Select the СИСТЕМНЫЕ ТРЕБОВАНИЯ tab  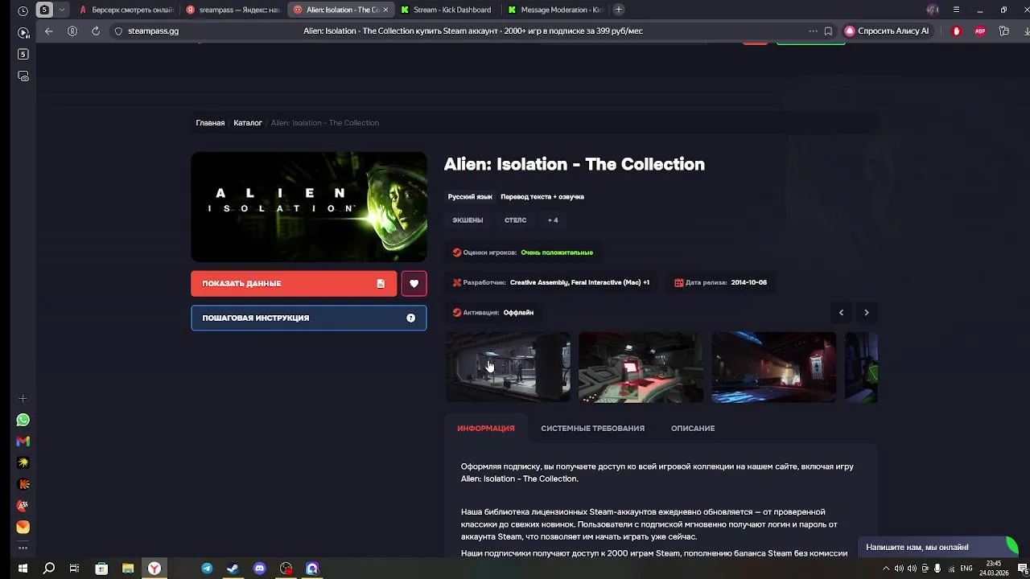[x=593, y=428]
